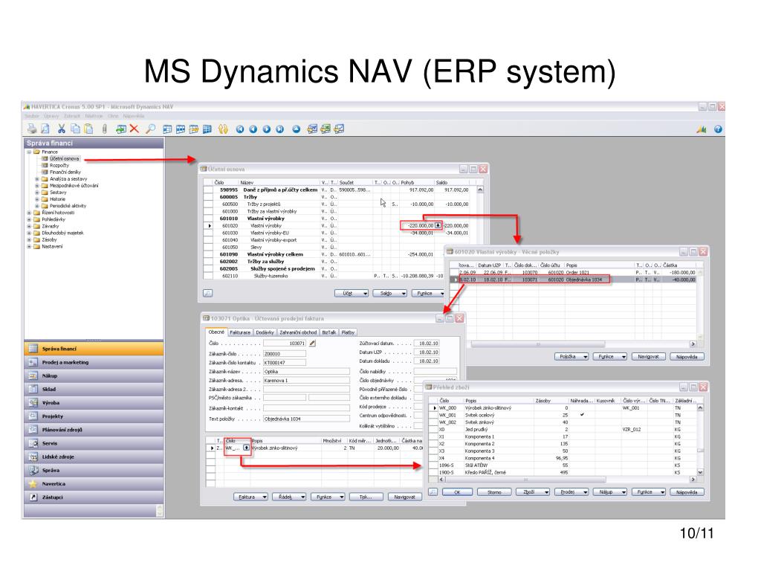Click the paperclip links icon

[104, 129]
